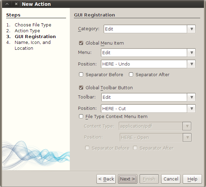Close the New Action dialog window
The image size is (206, 187).
click(16, 4)
